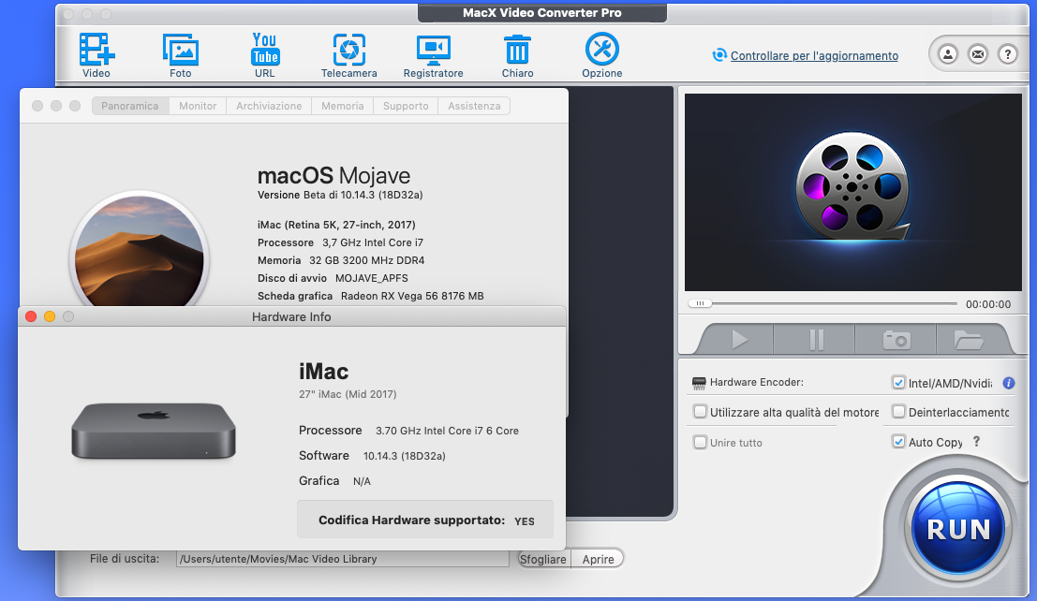Click the iMac Retina 5K model line

click(336, 225)
